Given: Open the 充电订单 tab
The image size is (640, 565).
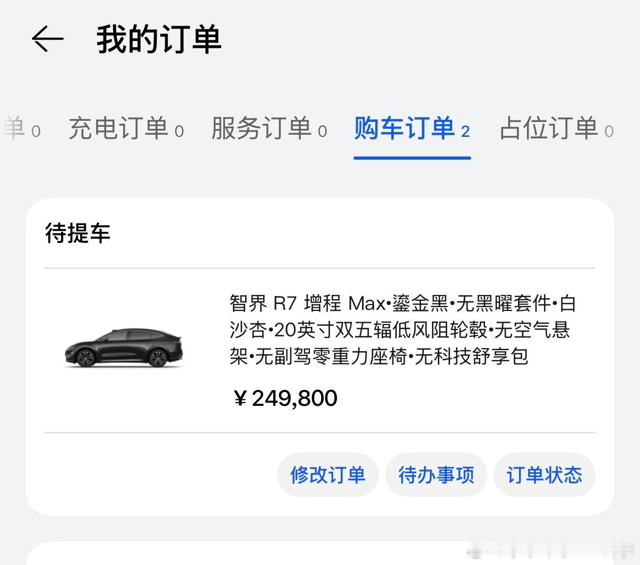Looking at the screenshot, I should click(x=118, y=129).
